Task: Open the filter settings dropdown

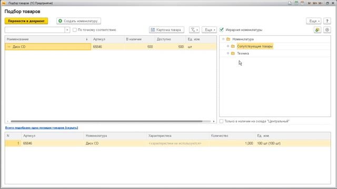Action: pos(194,30)
